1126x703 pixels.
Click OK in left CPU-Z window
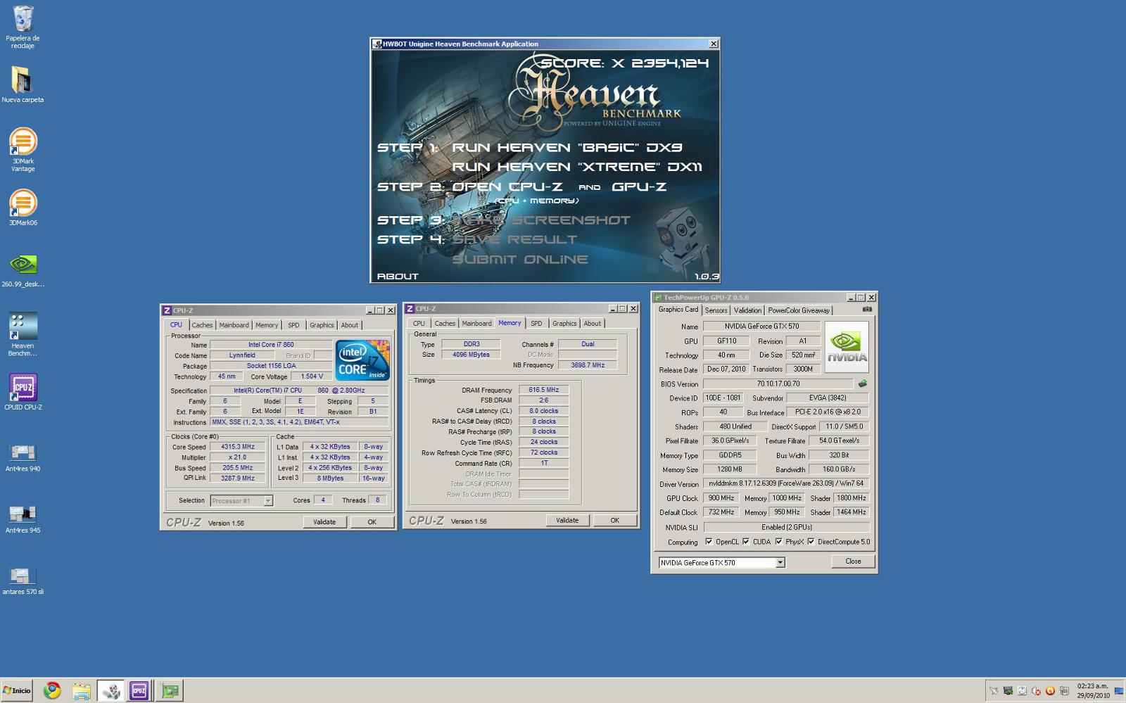click(x=372, y=522)
